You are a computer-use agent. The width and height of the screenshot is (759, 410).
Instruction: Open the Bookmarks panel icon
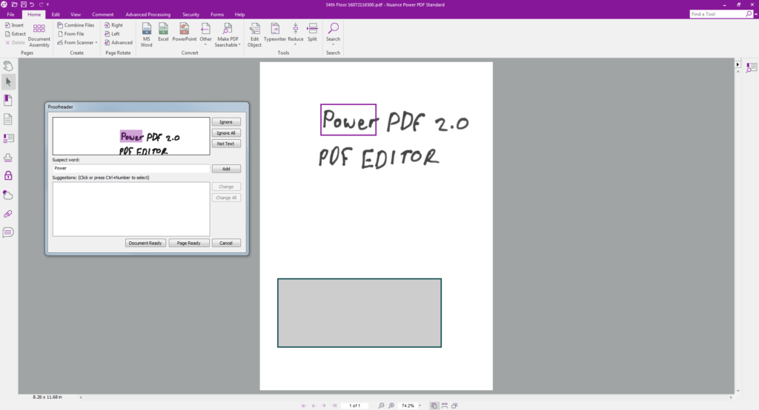pyautogui.click(x=8, y=100)
